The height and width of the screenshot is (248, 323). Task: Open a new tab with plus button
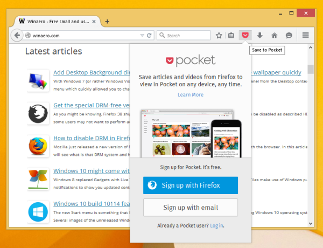pos(107,22)
